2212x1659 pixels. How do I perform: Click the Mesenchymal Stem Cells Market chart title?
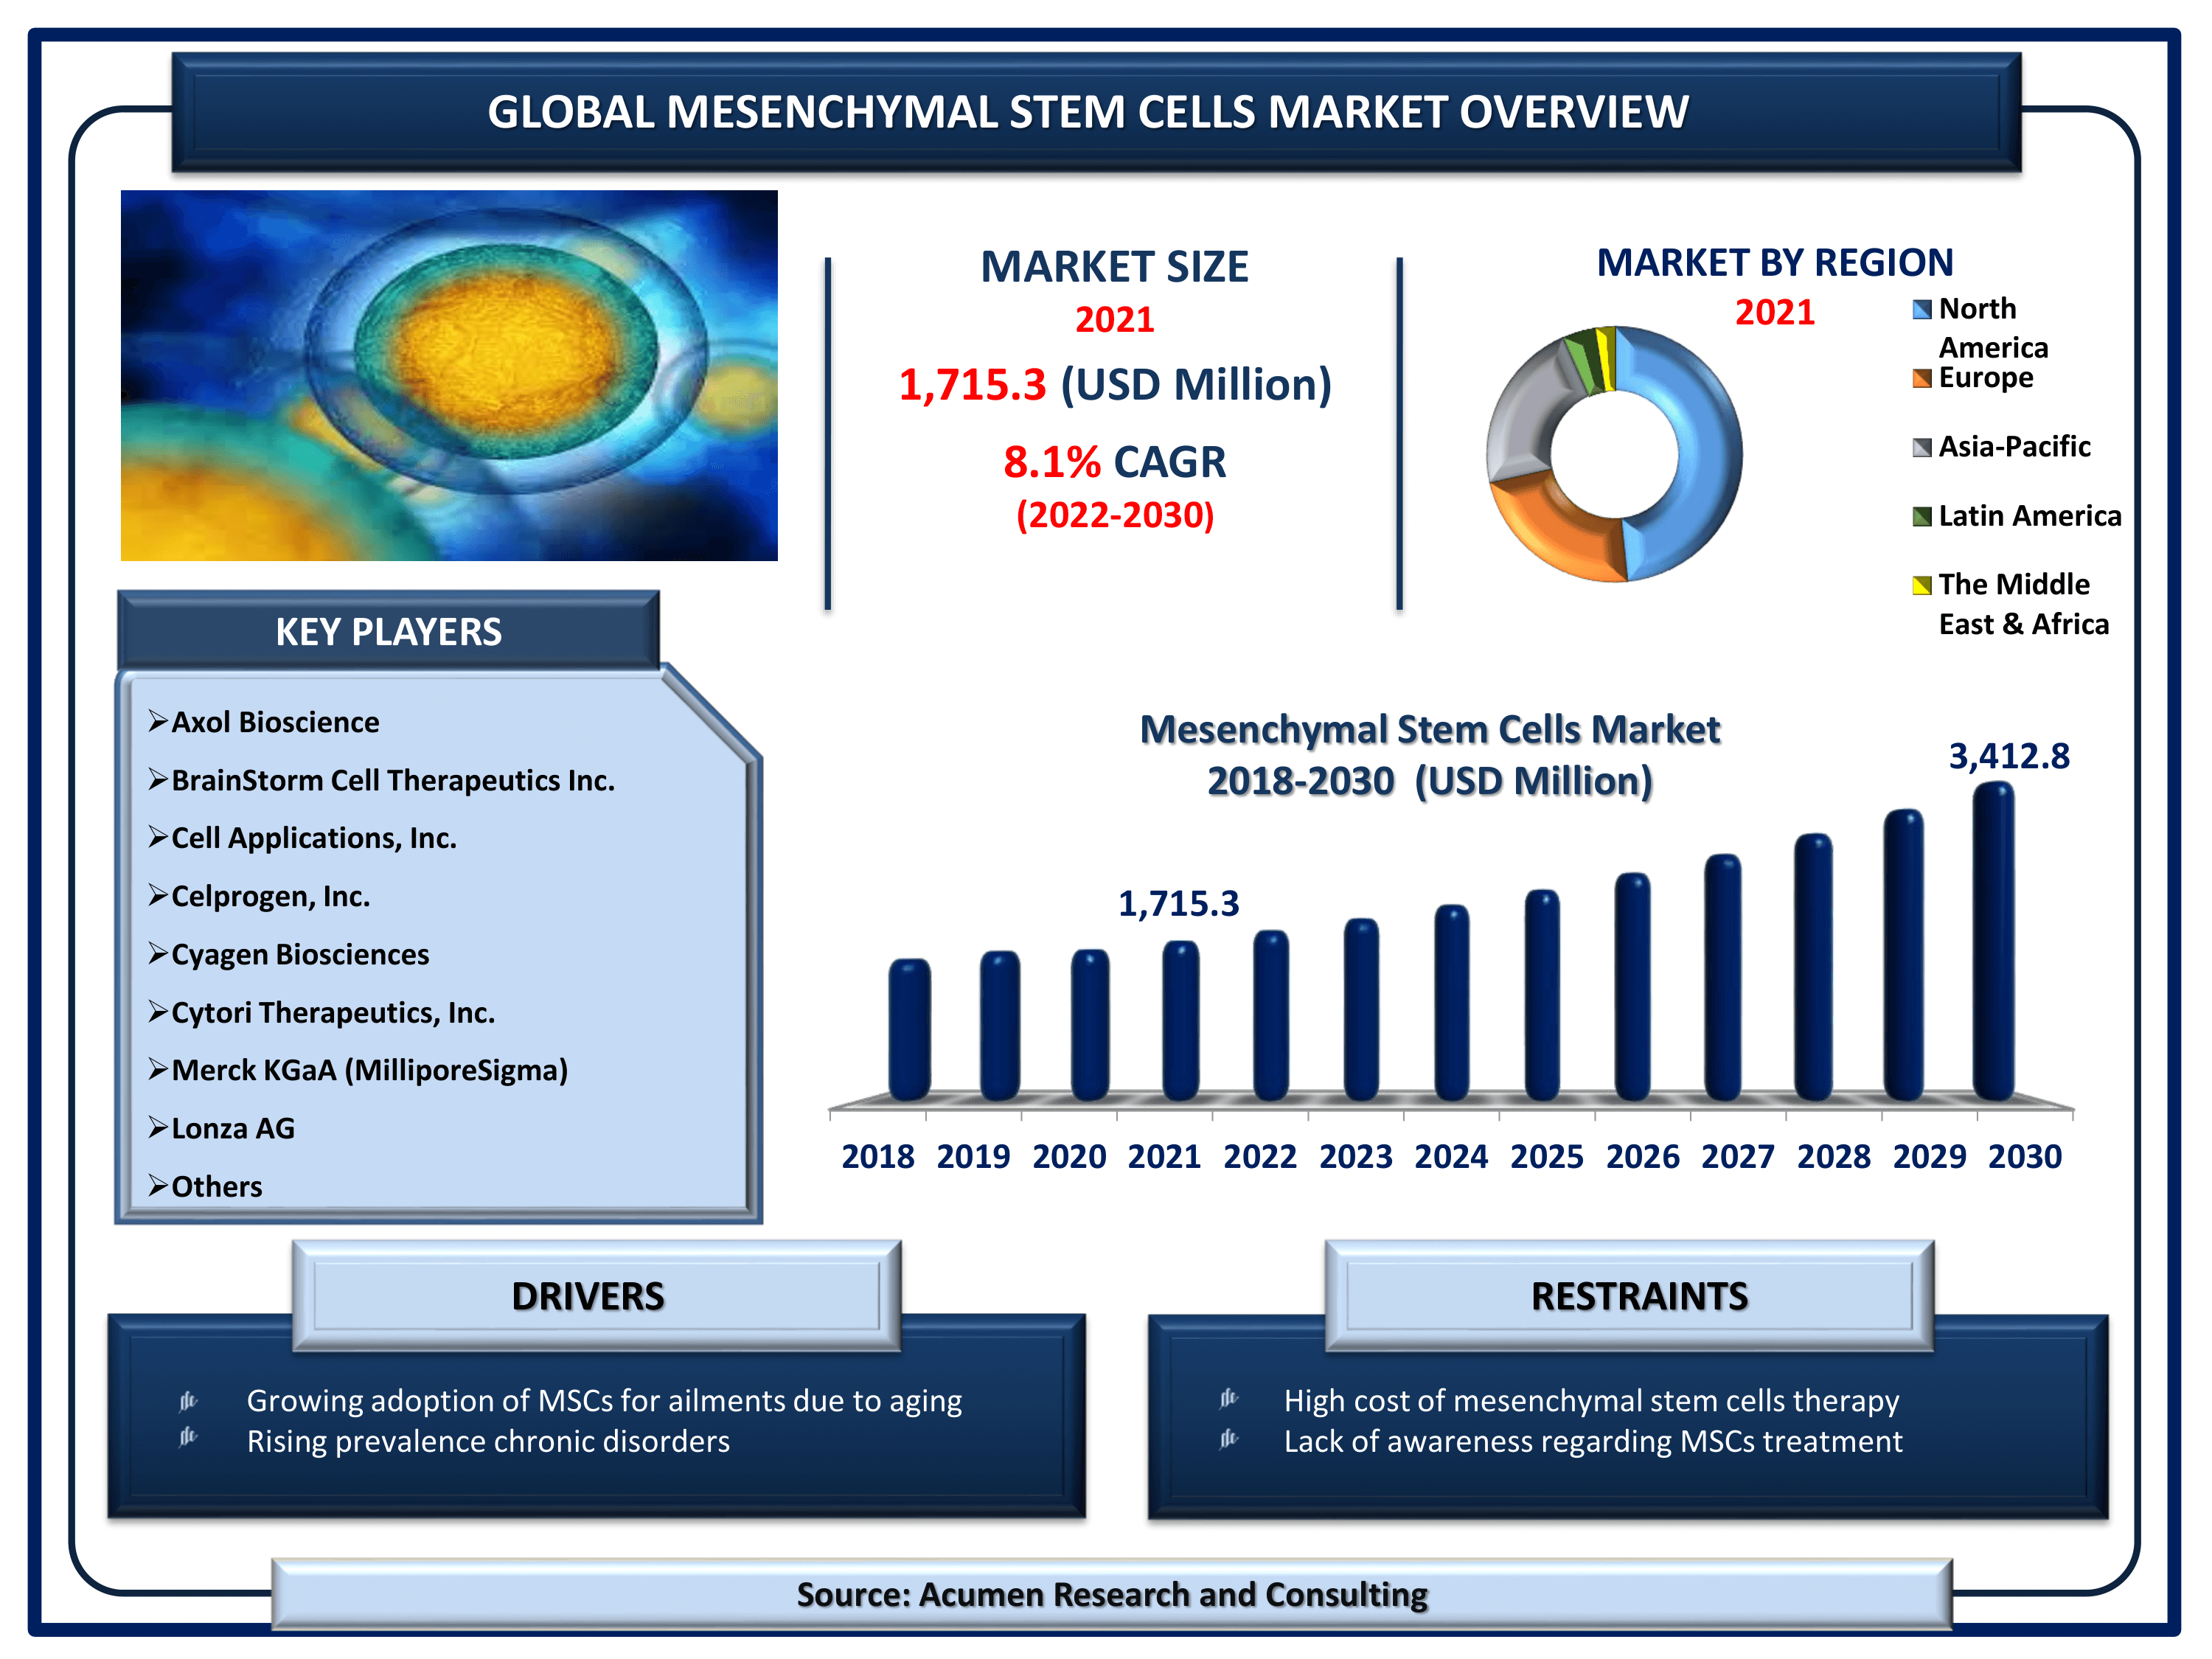tap(1429, 755)
